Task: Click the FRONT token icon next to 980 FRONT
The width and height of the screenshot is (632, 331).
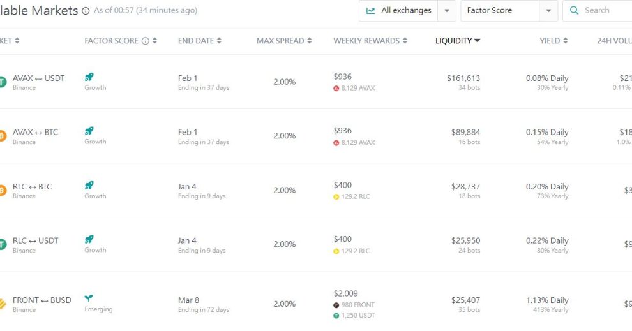Action: 336,305
